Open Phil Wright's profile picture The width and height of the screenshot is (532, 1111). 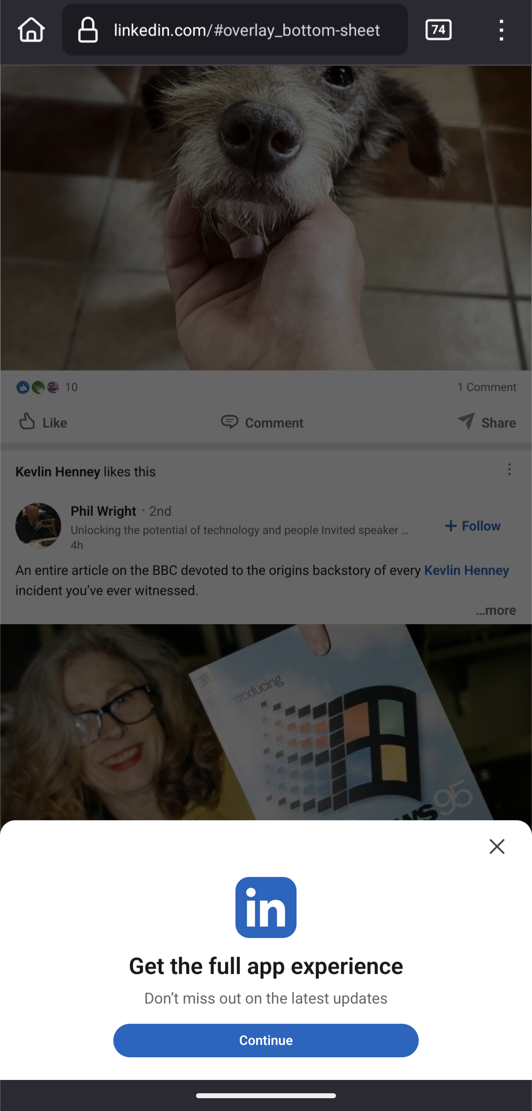tap(38, 526)
